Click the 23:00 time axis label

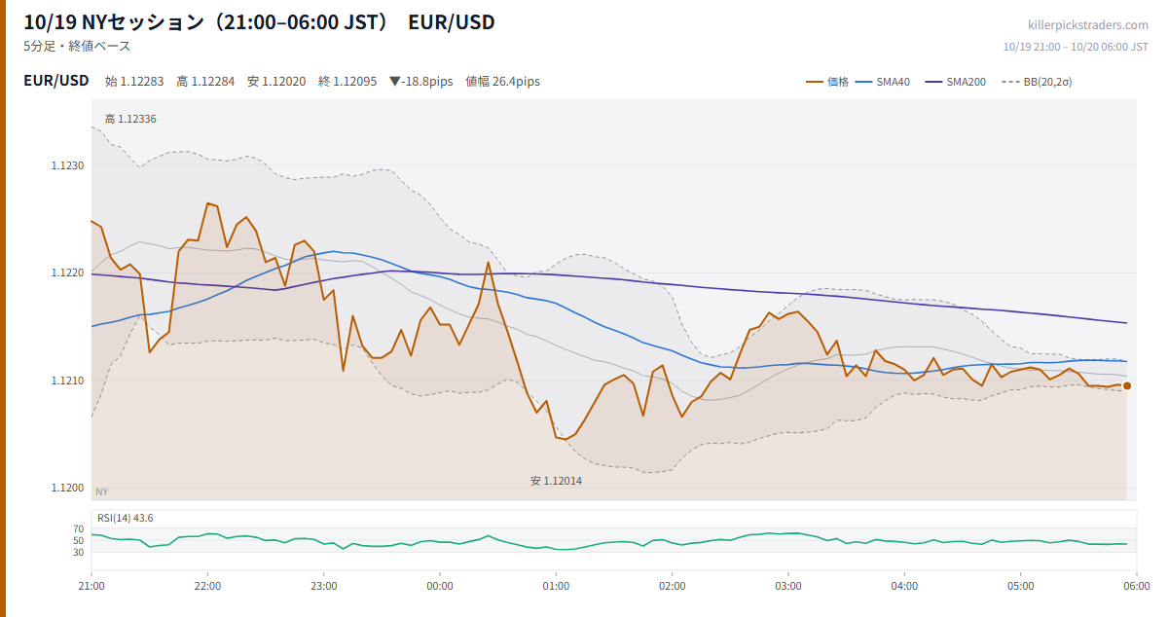[324, 586]
